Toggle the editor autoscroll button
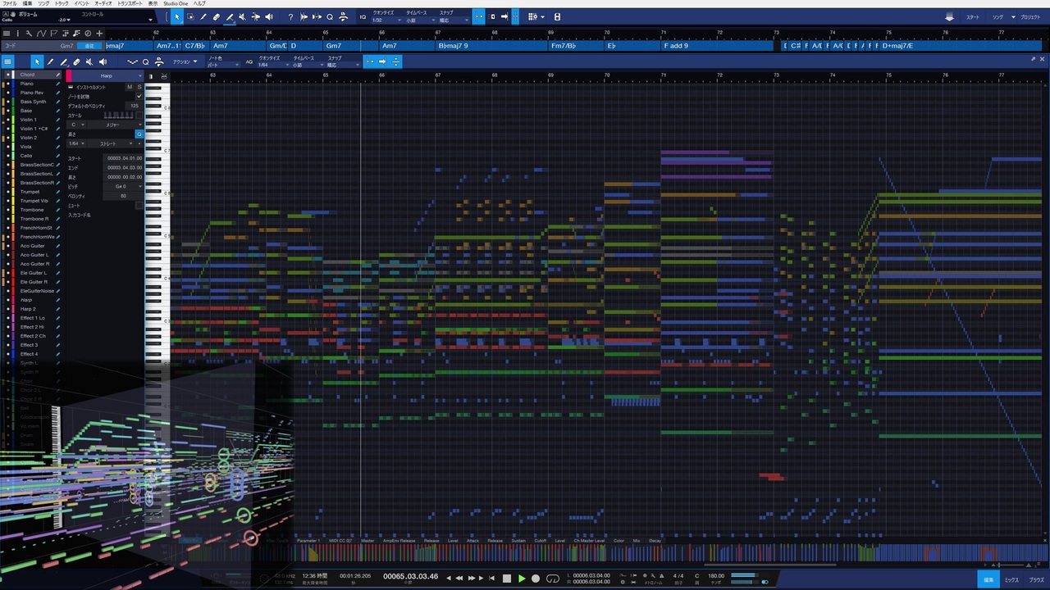The image size is (1050, 590). click(381, 61)
